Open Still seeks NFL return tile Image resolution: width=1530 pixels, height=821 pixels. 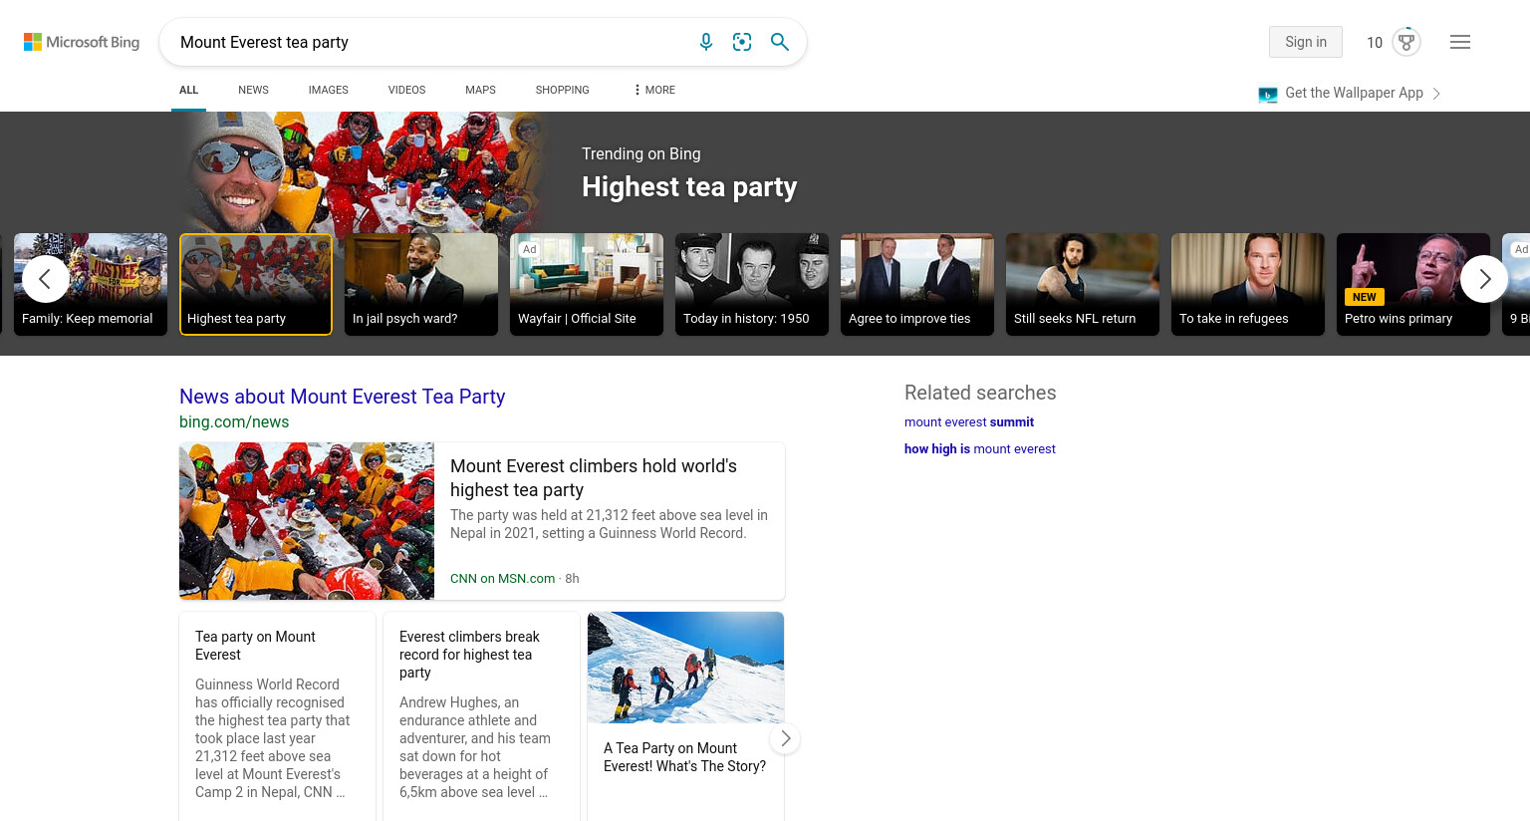point(1083,284)
